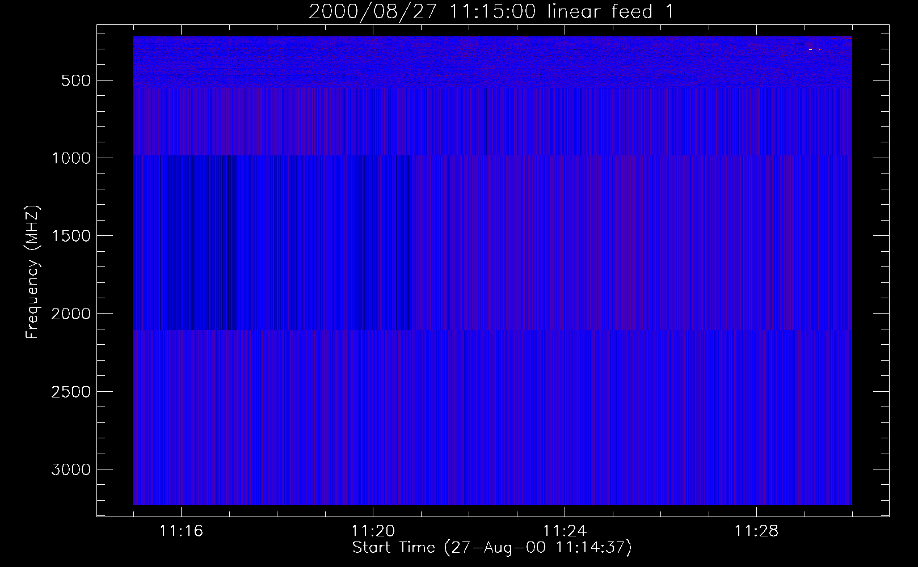Select the 2500 frequency tick label
The image size is (918, 567).
(70, 392)
